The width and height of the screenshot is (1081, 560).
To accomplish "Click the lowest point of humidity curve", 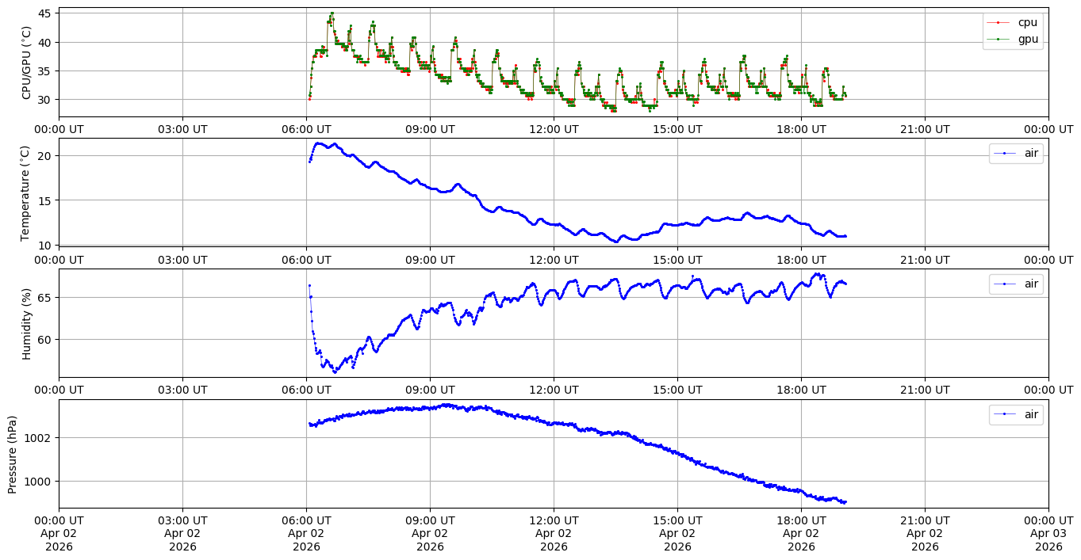I will coord(335,371).
